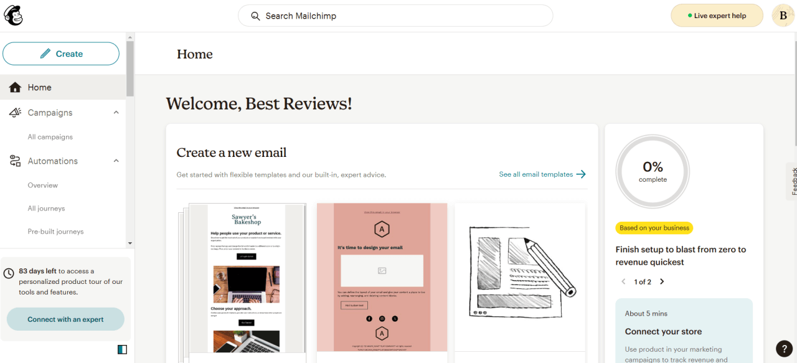Advance to card 2 of 2 with the arrow
This screenshot has width=797, height=363.
[x=661, y=281]
